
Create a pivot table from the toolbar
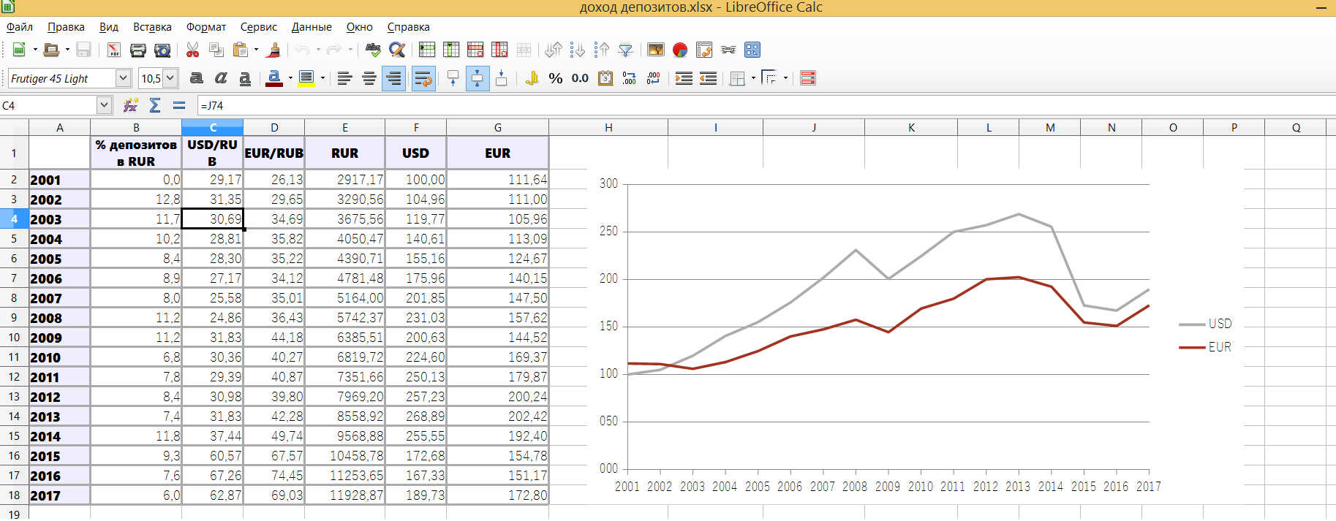click(x=704, y=50)
